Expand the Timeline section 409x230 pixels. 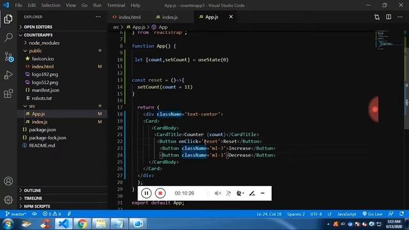tap(63, 199)
